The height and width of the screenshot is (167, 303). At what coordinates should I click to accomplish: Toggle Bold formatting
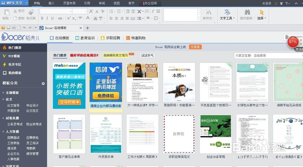tap(42, 18)
